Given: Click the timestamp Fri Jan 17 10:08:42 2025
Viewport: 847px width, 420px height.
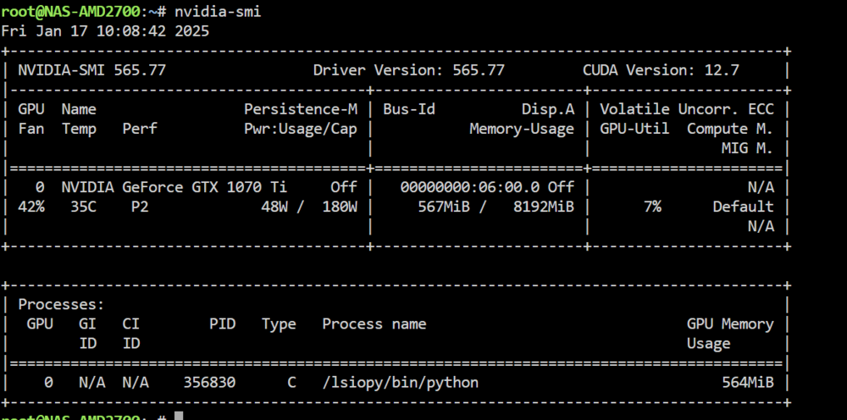Looking at the screenshot, I should pos(105,31).
